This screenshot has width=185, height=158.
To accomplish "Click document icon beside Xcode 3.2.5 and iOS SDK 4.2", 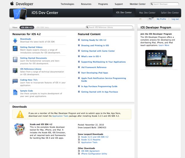I will tap(79, 137).
